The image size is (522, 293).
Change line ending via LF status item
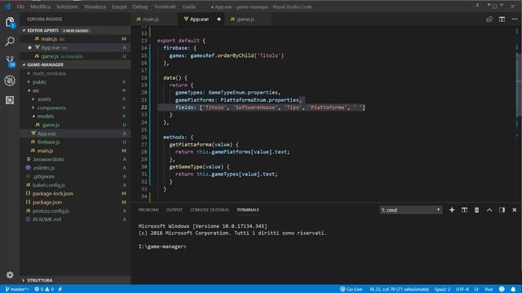tap(476, 290)
